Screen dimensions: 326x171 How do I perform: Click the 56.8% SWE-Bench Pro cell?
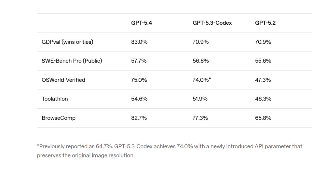pyautogui.click(x=201, y=61)
